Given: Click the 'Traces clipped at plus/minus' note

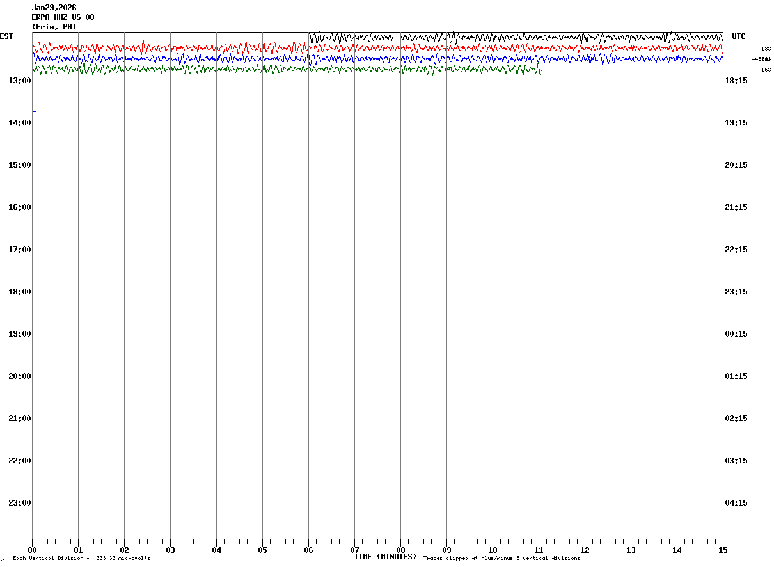Looking at the screenshot, I should (502, 559).
